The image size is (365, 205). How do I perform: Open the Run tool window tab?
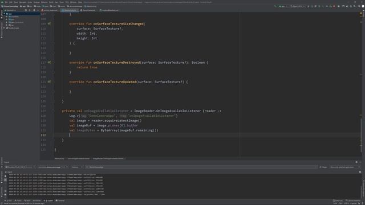pyautogui.click(x=8, y=200)
